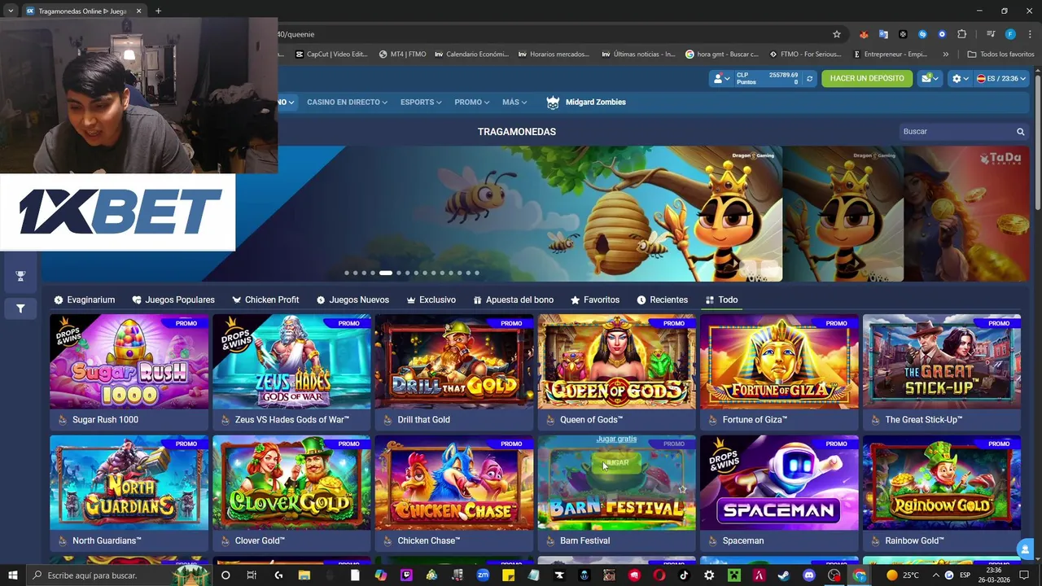The image size is (1042, 586).
Task: Open the filter funnel in left sidebar
Action: coord(20,308)
